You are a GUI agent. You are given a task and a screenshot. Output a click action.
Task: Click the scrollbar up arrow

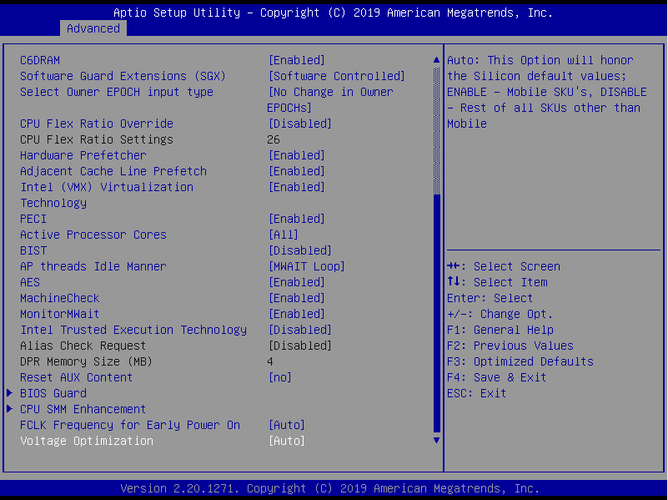[x=435, y=60]
